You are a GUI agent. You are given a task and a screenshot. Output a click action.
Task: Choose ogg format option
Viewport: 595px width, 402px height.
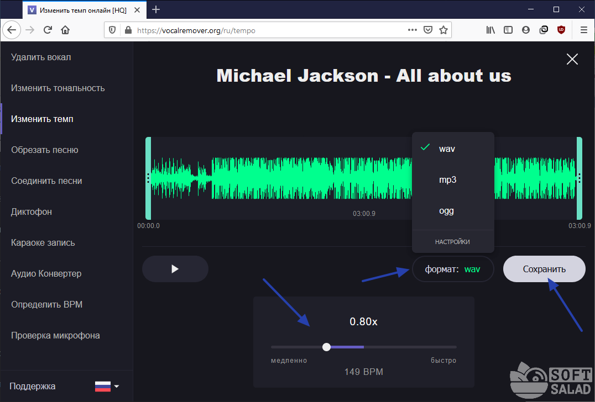(453, 210)
